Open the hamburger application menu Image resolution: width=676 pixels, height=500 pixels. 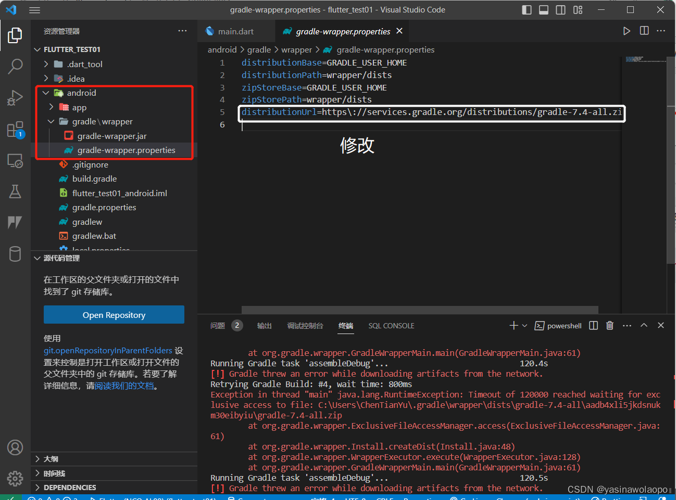pos(34,10)
